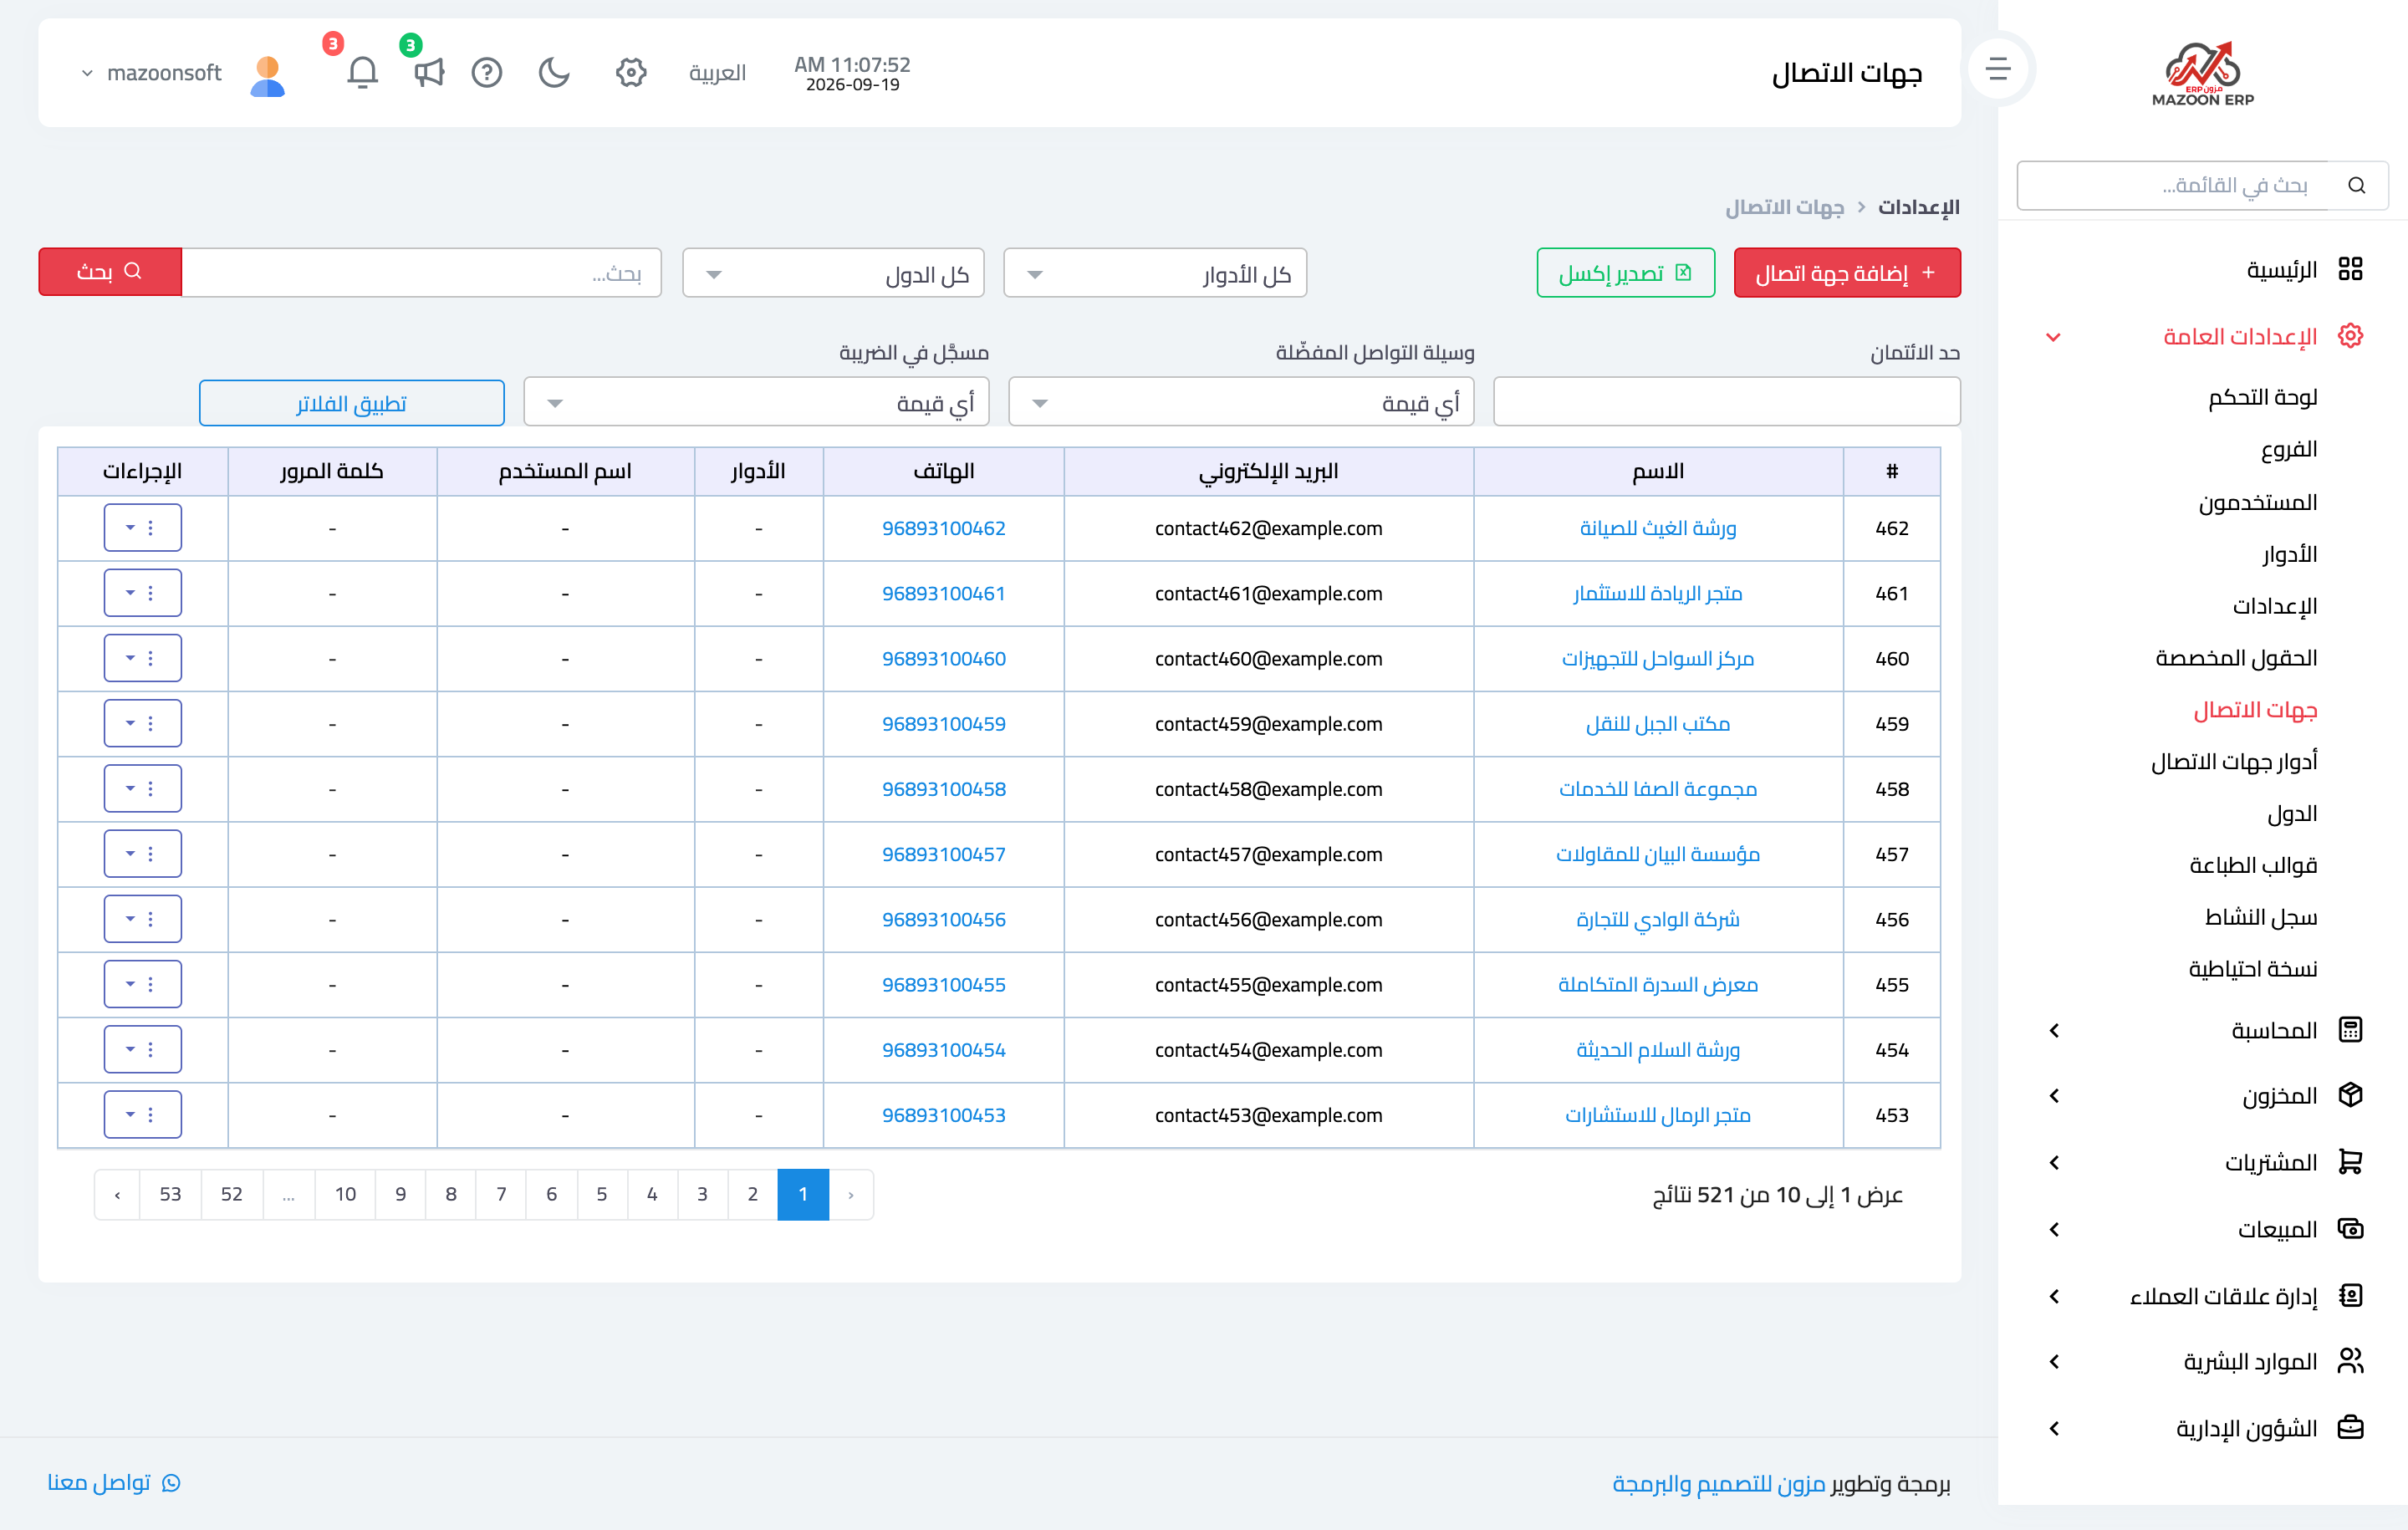Image resolution: width=2408 pixels, height=1530 pixels.
Task: Open contact متجر الرمال للاستشارات
Action: (x=1657, y=1115)
